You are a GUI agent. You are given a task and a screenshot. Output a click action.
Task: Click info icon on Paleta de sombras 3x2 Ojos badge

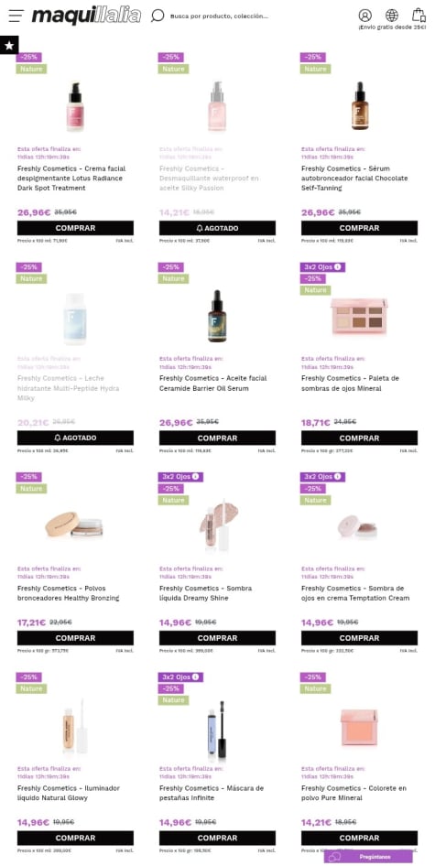[x=338, y=266]
